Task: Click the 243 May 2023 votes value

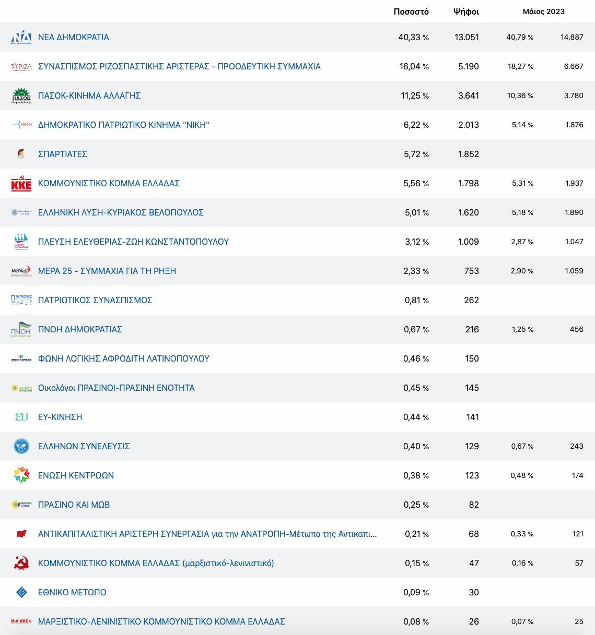Action: tap(577, 446)
